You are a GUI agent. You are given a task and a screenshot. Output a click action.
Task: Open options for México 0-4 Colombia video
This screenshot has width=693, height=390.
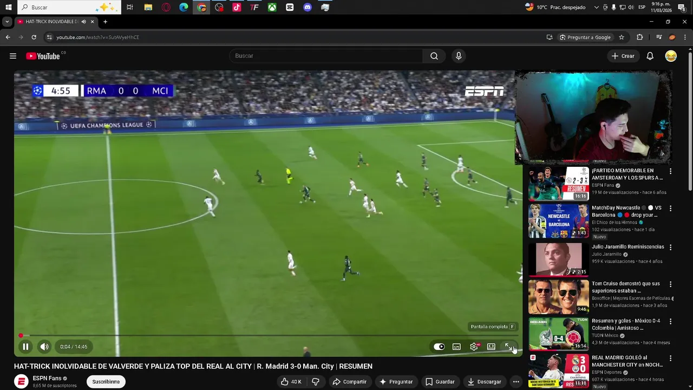tap(670, 321)
